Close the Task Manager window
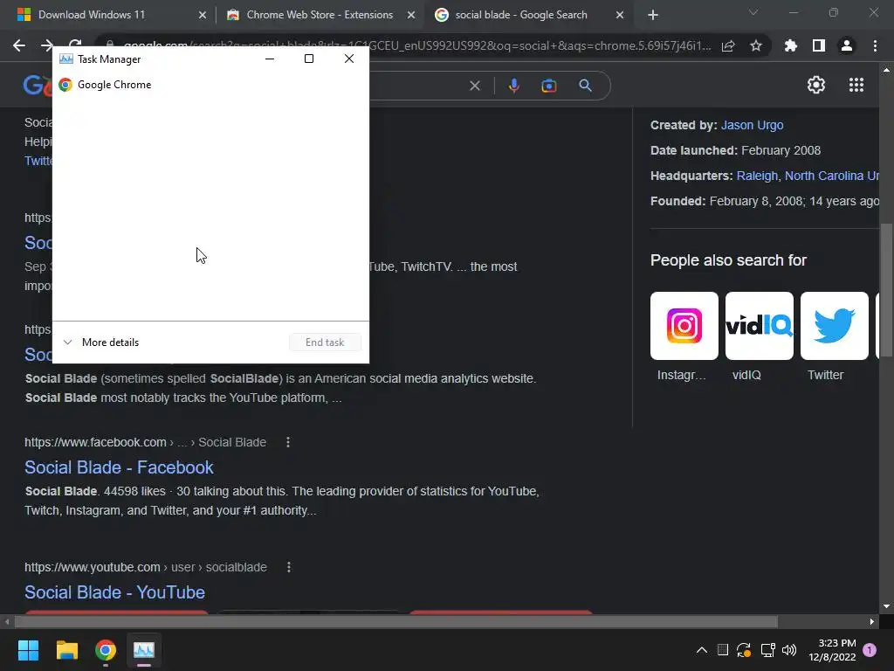Screen dimensions: 894x671 pyautogui.click(x=349, y=59)
